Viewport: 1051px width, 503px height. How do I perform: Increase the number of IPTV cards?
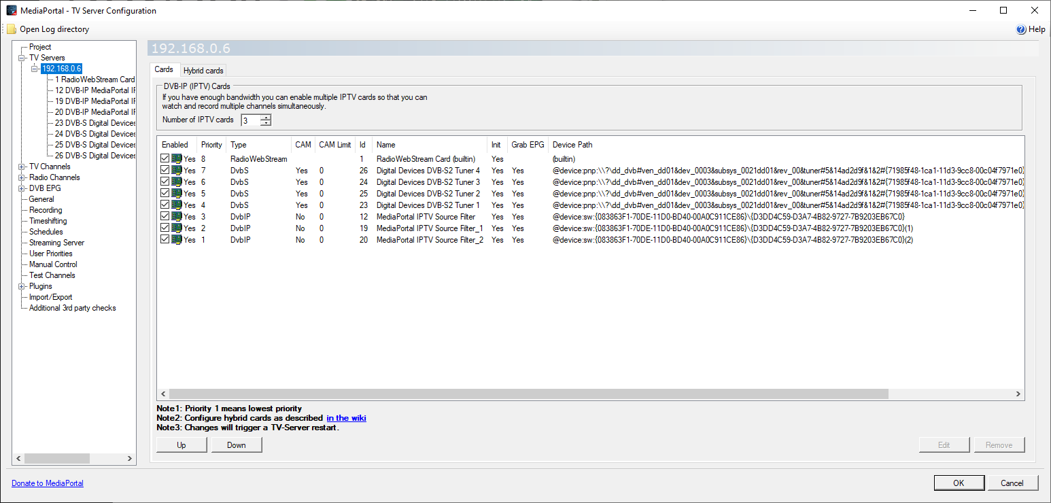pos(266,117)
